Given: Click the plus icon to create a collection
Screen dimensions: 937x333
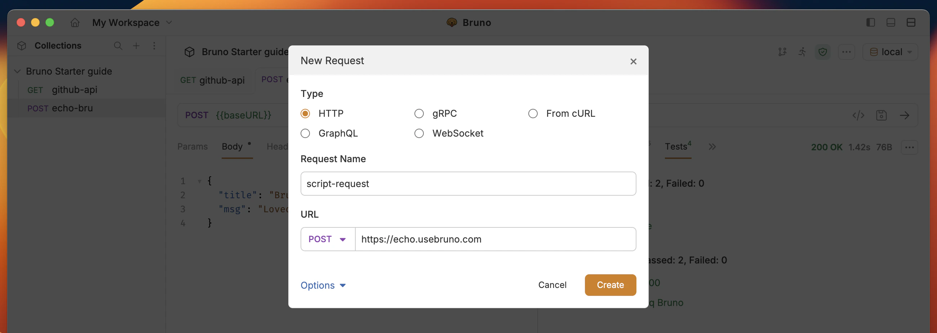Looking at the screenshot, I should [x=136, y=46].
